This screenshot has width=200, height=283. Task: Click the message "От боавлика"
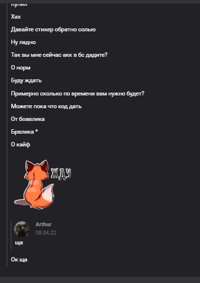click(28, 119)
